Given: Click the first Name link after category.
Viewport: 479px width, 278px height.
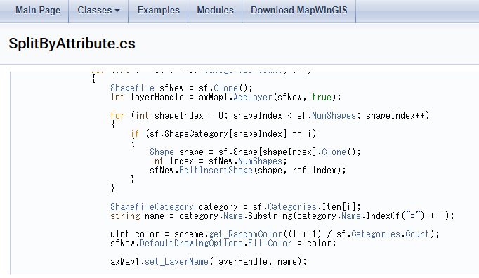Looking at the screenshot, I should pyautogui.click(x=233, y=216).
